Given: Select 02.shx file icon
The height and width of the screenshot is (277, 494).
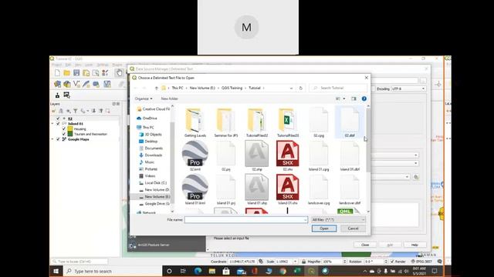Looking at the screenshot, I should coord(288,155).
